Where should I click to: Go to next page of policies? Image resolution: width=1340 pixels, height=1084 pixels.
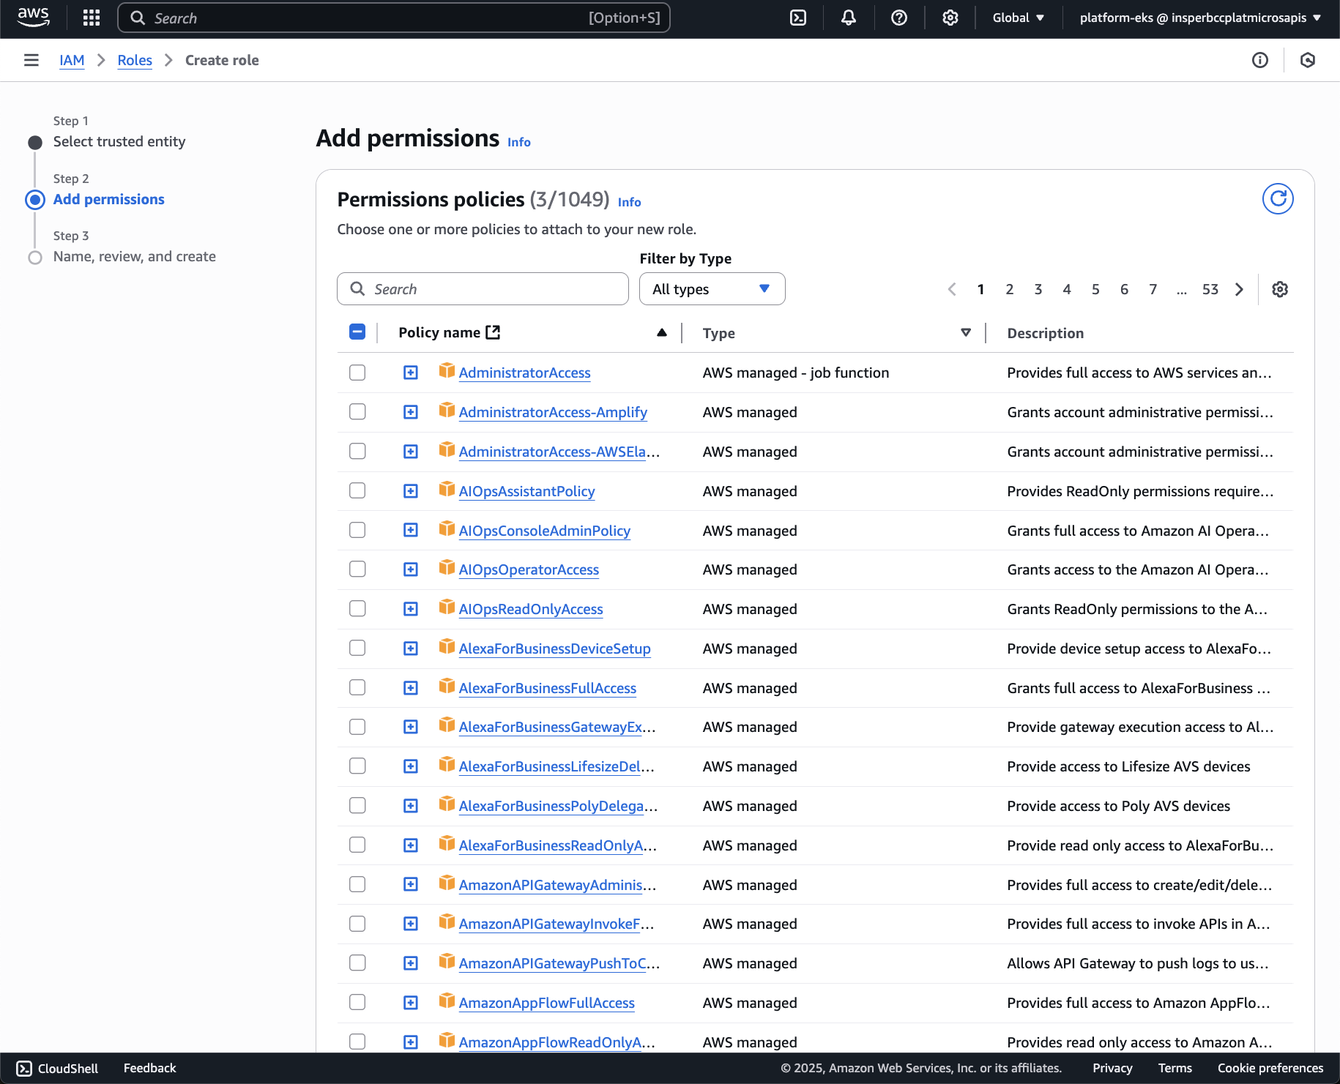pyautogui.click(x=1239, y=289)
